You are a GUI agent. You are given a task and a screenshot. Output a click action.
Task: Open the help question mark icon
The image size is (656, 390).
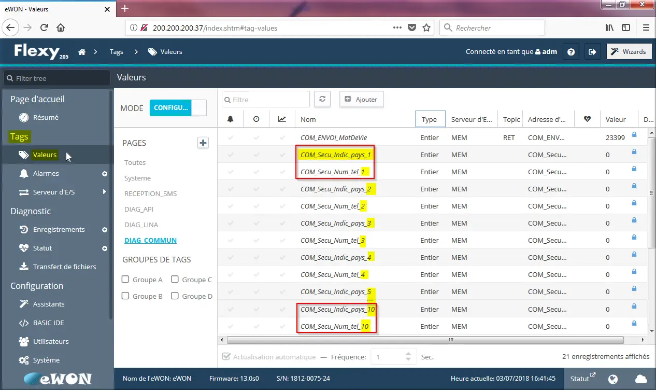click(x=571, y=52)
